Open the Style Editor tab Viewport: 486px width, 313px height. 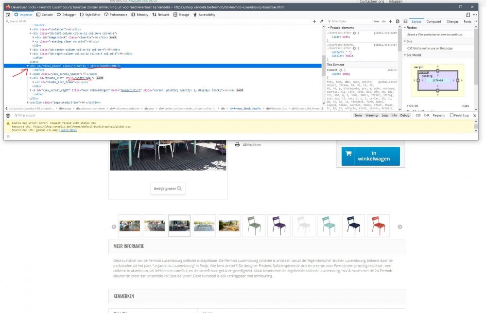[x=90, y=15]
